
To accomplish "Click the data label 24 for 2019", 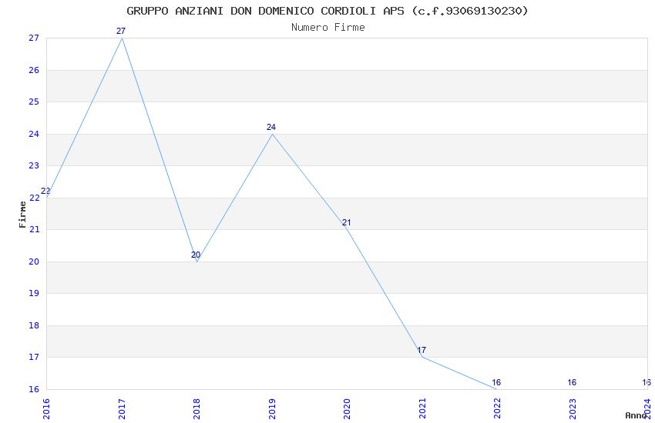I will [271, 127].
